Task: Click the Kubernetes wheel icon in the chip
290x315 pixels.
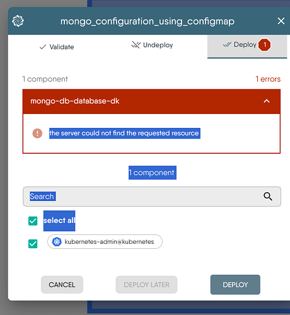Action: [57, 242]
